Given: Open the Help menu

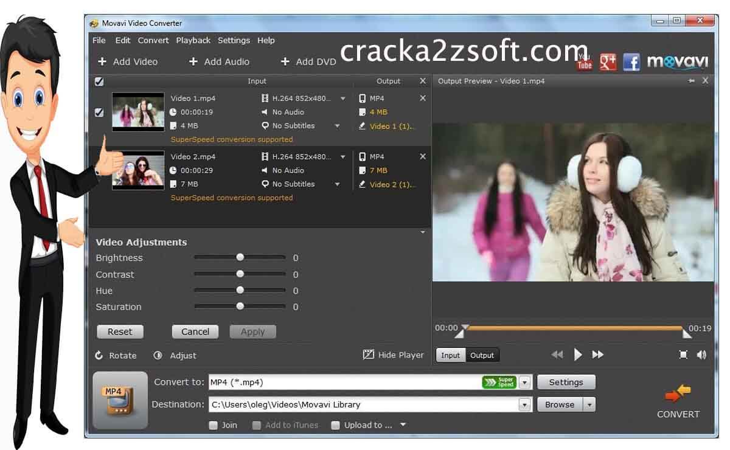Looking at the screenshot, I should 266,40.
